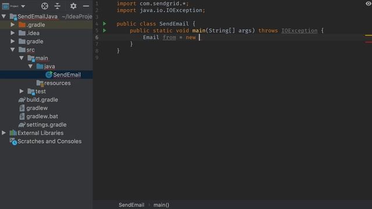The image size is (372, 209).
Task: Click the yellow warning stripe marker
Action: point(368,35)
